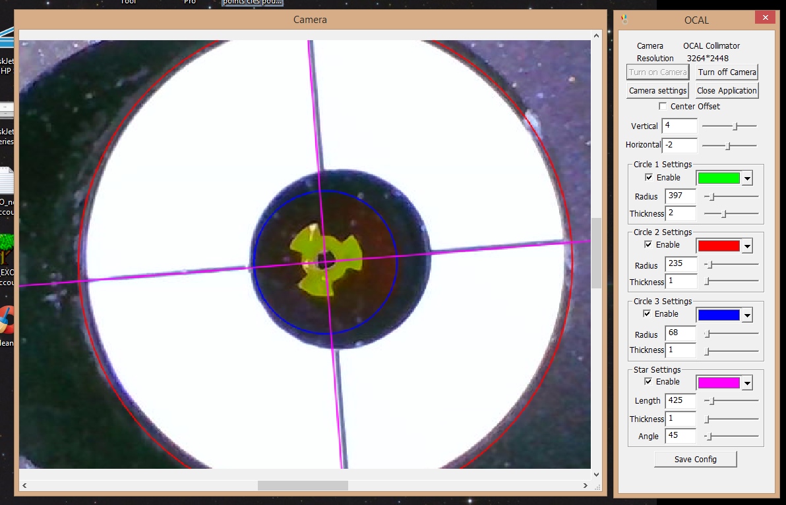Click the Star Thickness slider

(731, 418)
